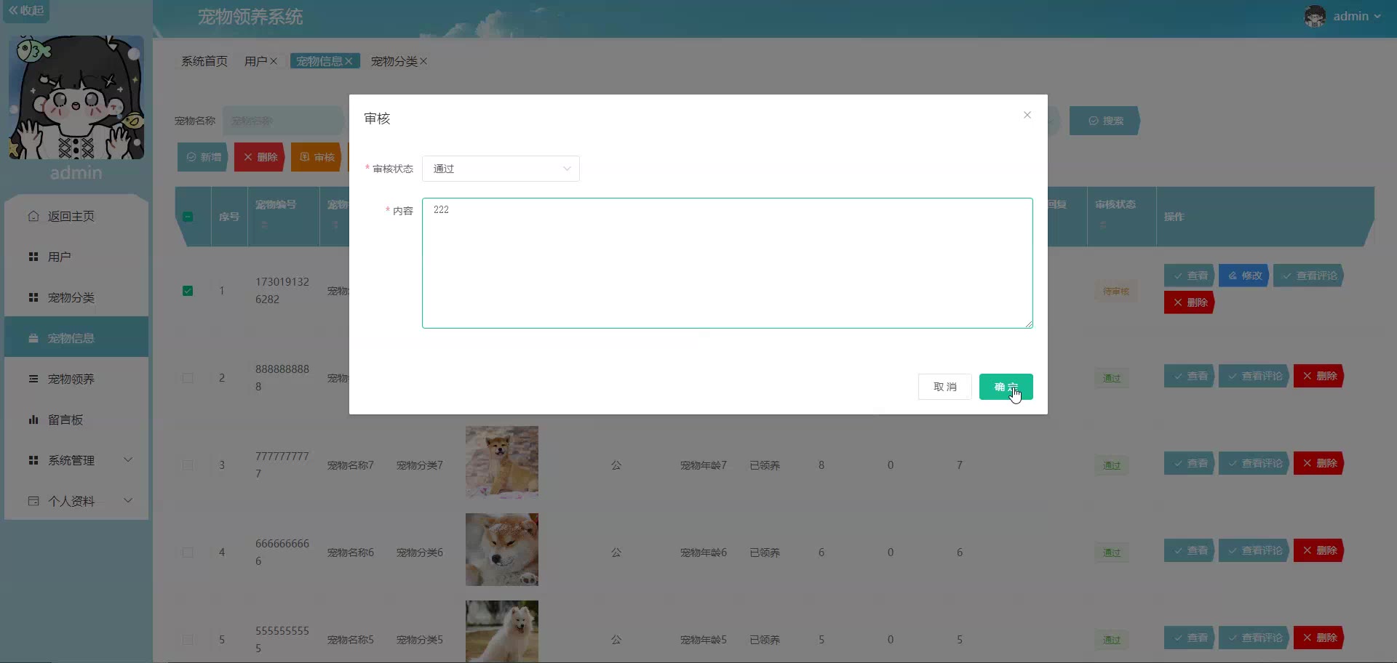The width and height of the screenshot is (1397, 663).
Task: Click the large admin avatar in sidebar
Action: 76,97
